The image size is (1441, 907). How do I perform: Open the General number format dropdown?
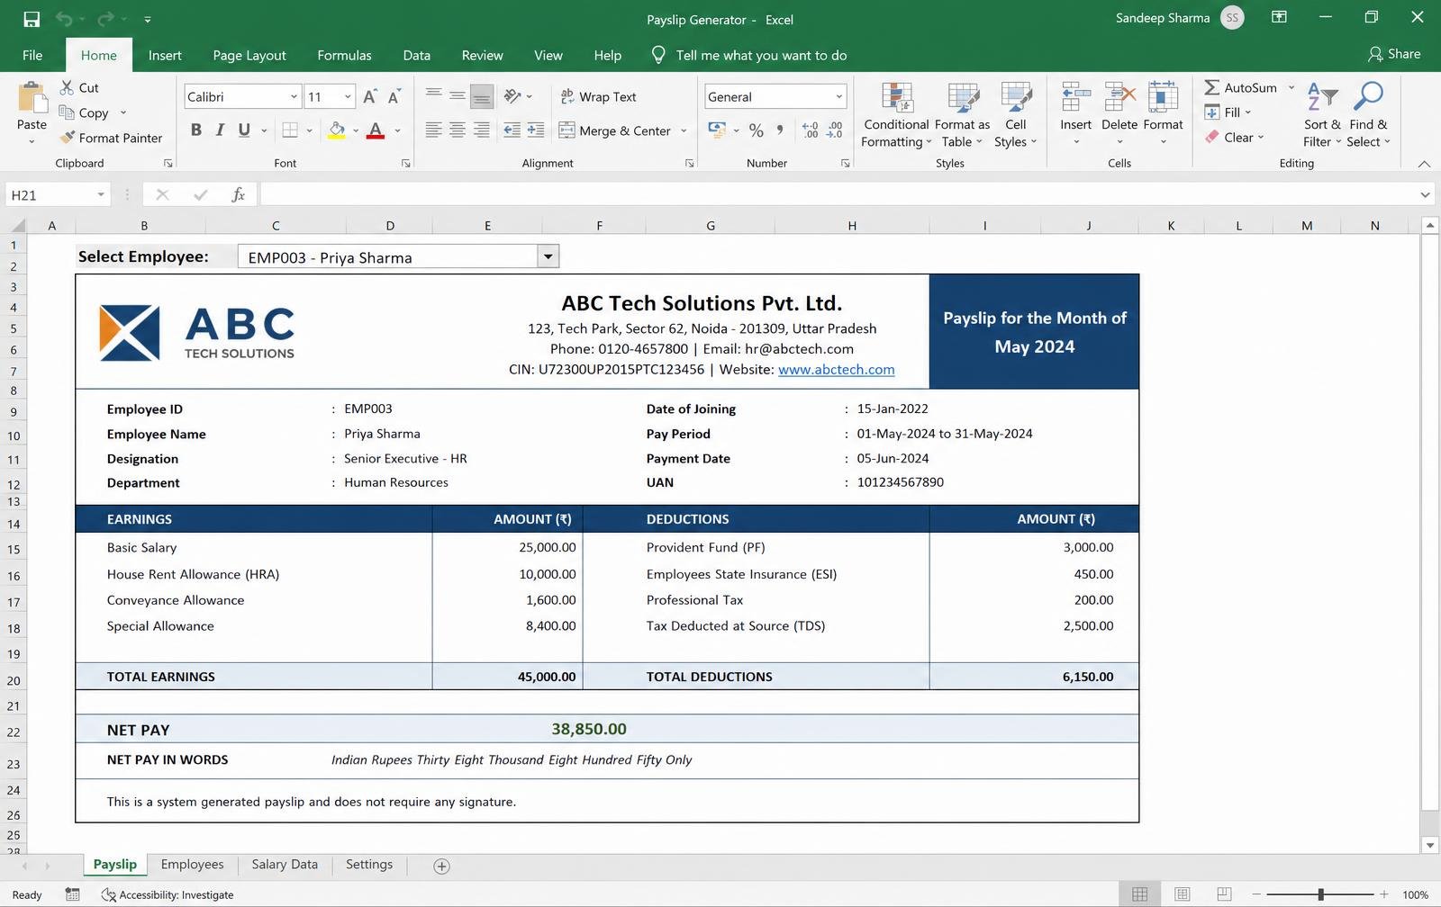point(838,96)
